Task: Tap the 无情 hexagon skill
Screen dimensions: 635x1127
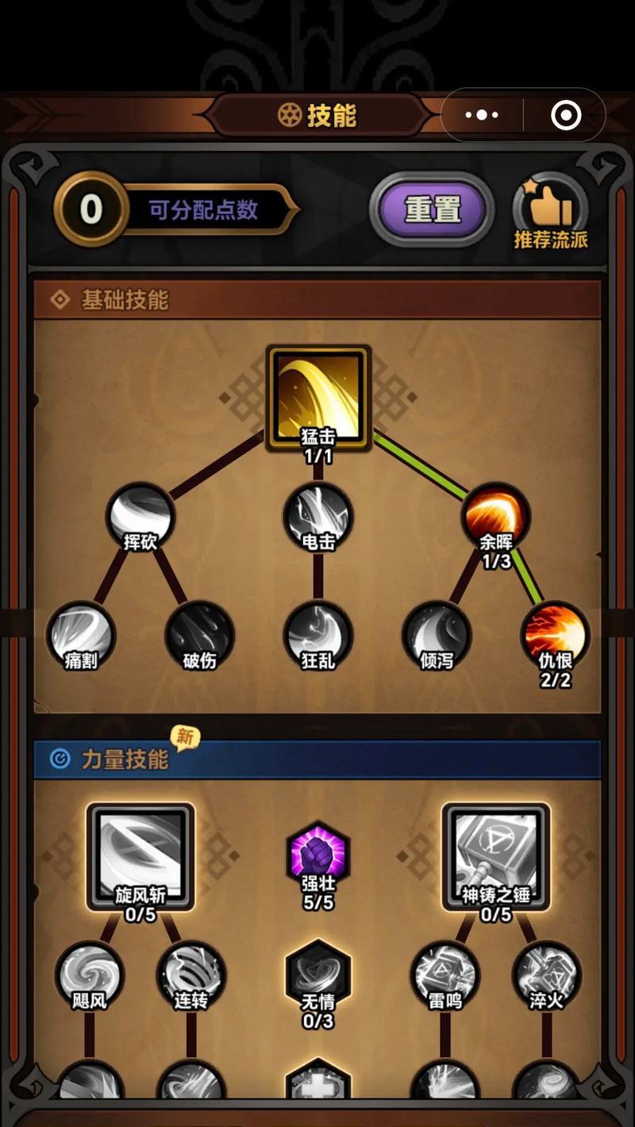Action: 317,975
